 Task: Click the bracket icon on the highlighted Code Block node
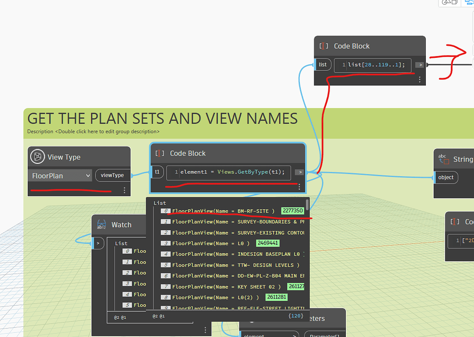[160, 153]
